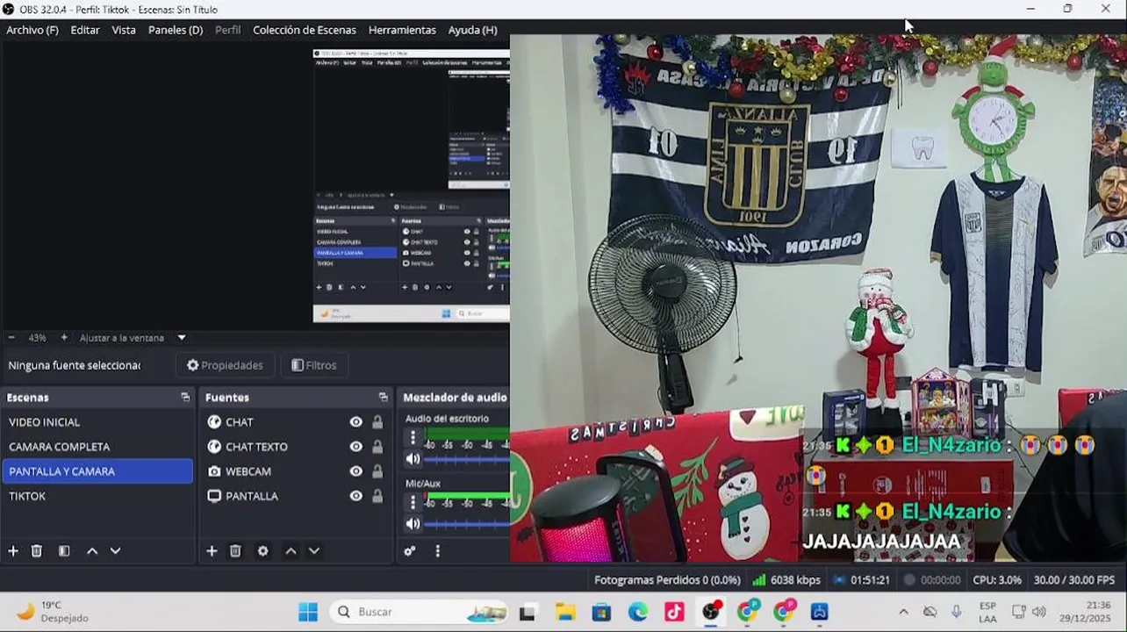Pop out the Escenas dock panel
This screenshot has height=632, width=1127.
(x=185, y=398)
